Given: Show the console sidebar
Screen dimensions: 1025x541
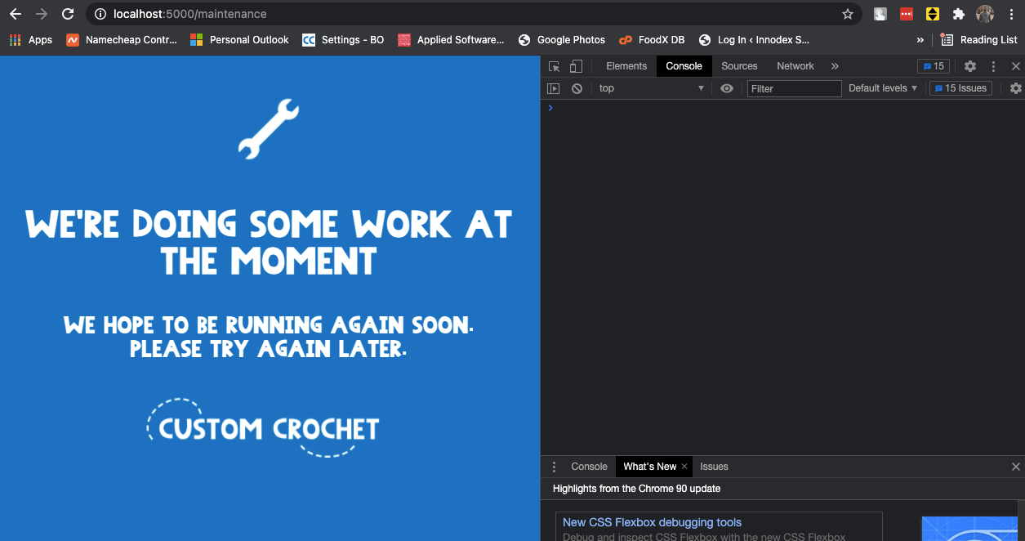Looking at the screenshot, I should [554, 88].
